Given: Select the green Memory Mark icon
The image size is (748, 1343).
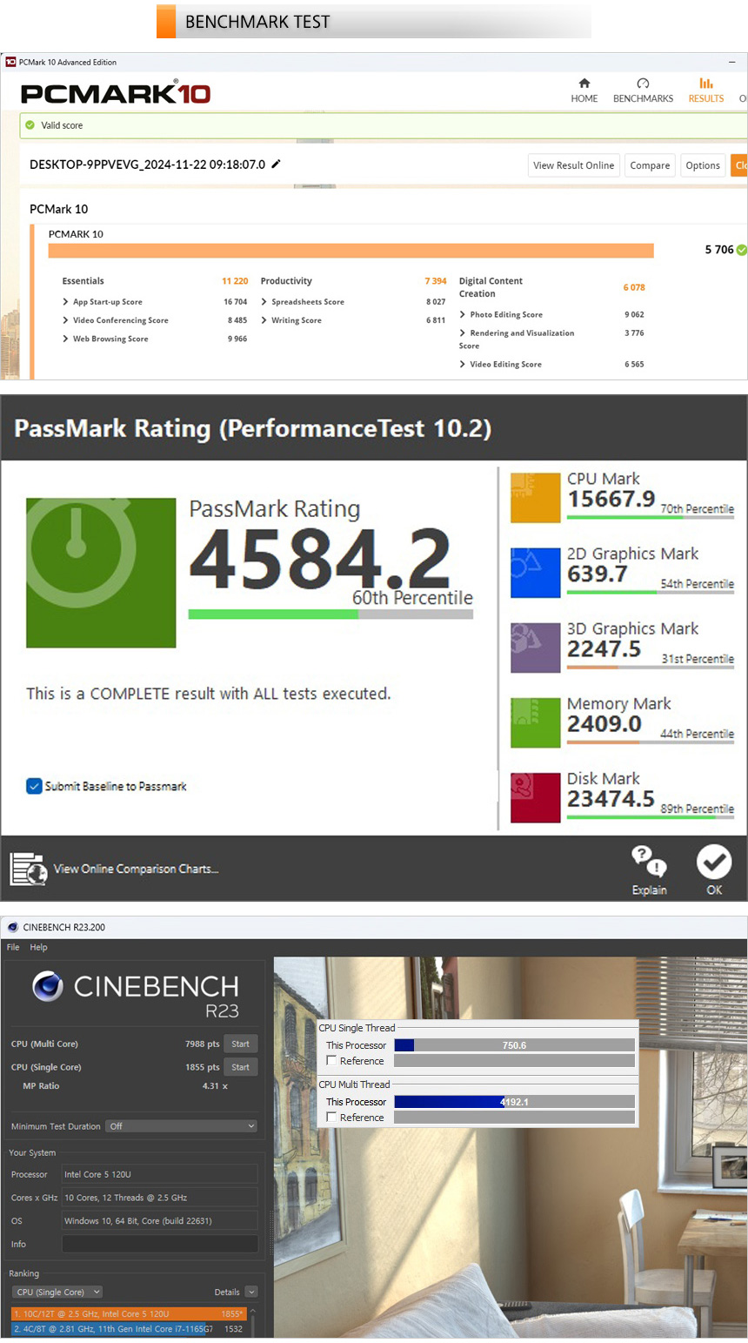Looking at the screenshot, I should pos(535,722).
